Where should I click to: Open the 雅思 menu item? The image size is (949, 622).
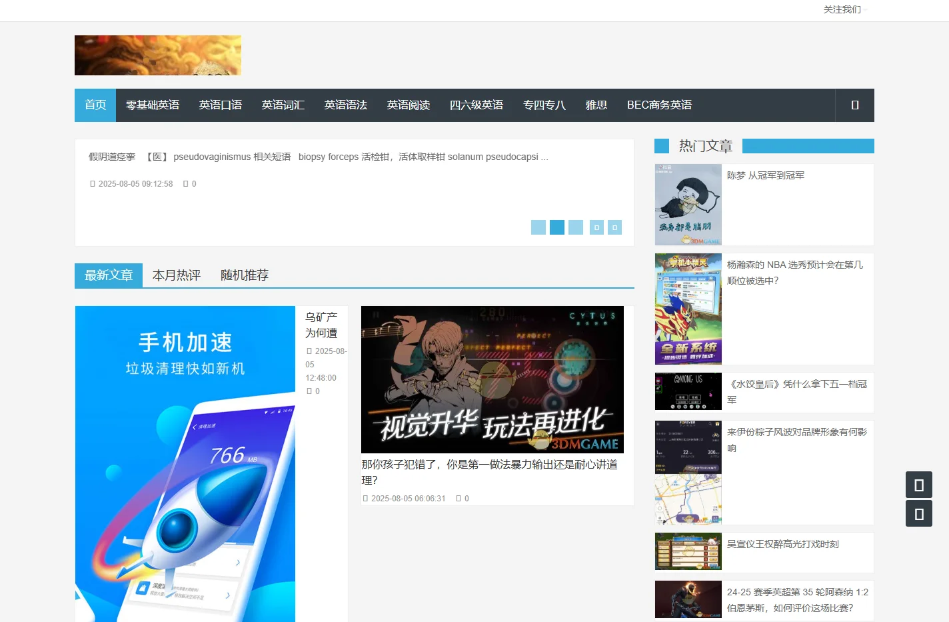[x=596, y=105]
